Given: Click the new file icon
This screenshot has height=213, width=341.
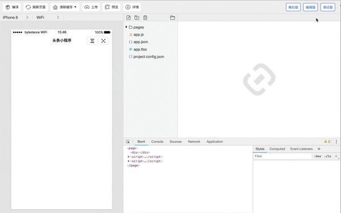Looking at the screenshot, I should pyautogui.click(x=128, y=18).
